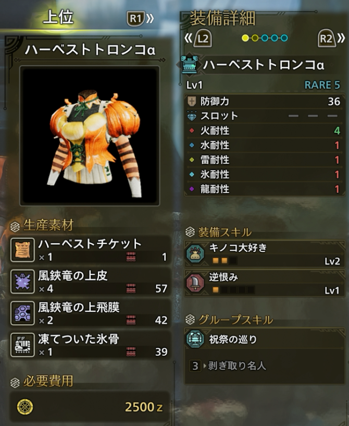Click the 剥ぎ取り名人 group skill entry
Viewport: 349px width, 426px height.
[x=228, y=366]
